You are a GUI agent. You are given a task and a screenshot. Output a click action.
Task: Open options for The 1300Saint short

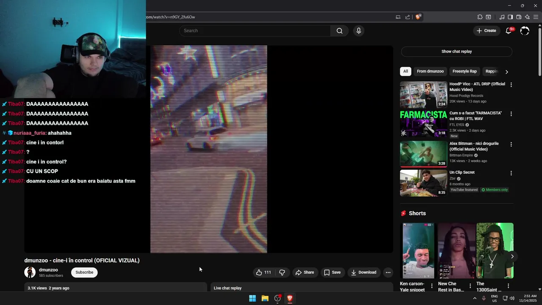(508, 286)
